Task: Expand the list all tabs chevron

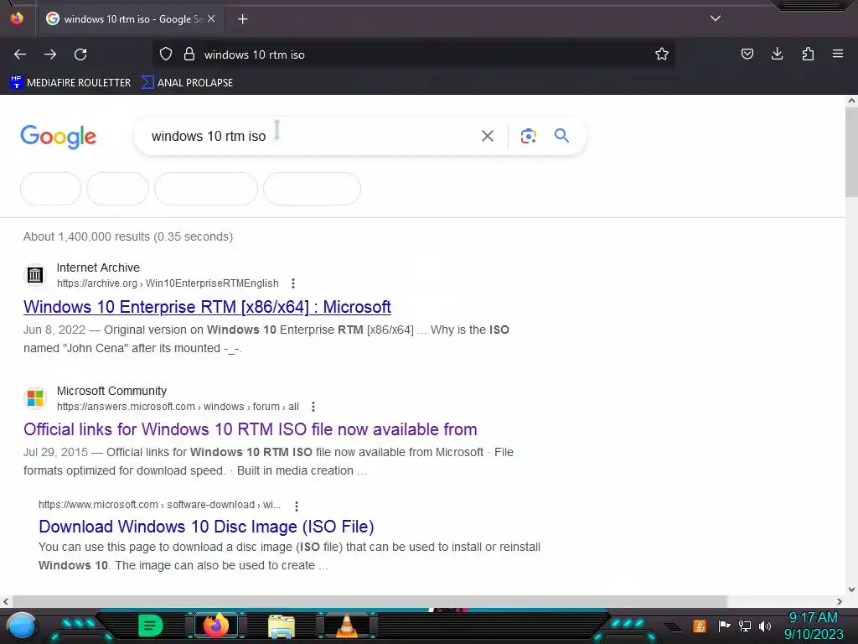Action: tap(716, 18)
